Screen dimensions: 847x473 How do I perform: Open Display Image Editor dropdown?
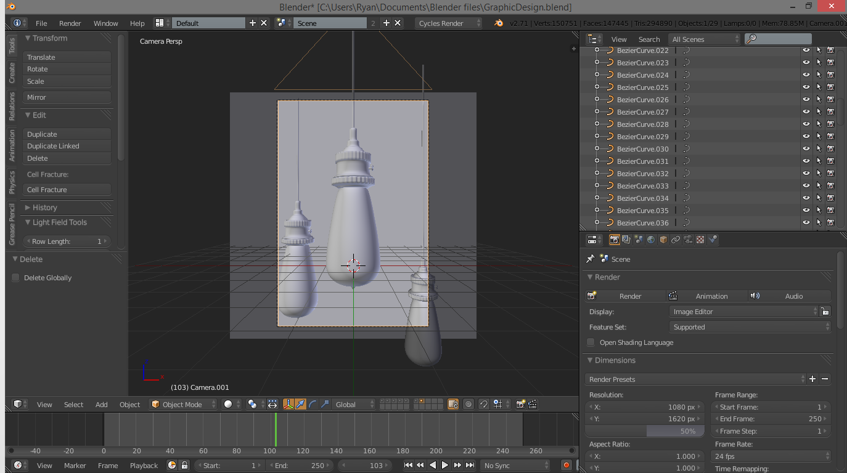[743, 312]
